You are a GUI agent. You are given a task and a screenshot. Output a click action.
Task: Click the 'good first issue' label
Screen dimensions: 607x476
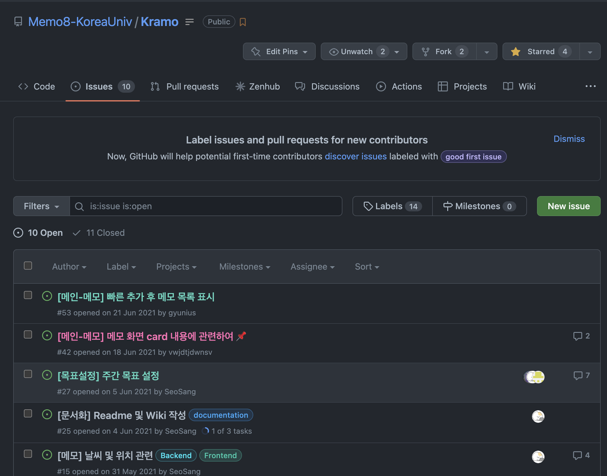click(473, 157)
